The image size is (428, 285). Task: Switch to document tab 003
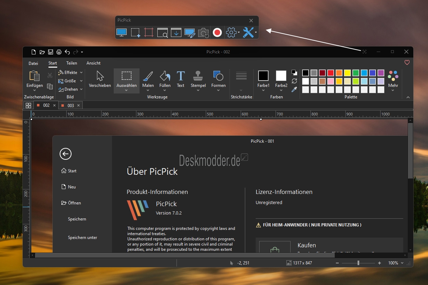(x=71, y=105)
